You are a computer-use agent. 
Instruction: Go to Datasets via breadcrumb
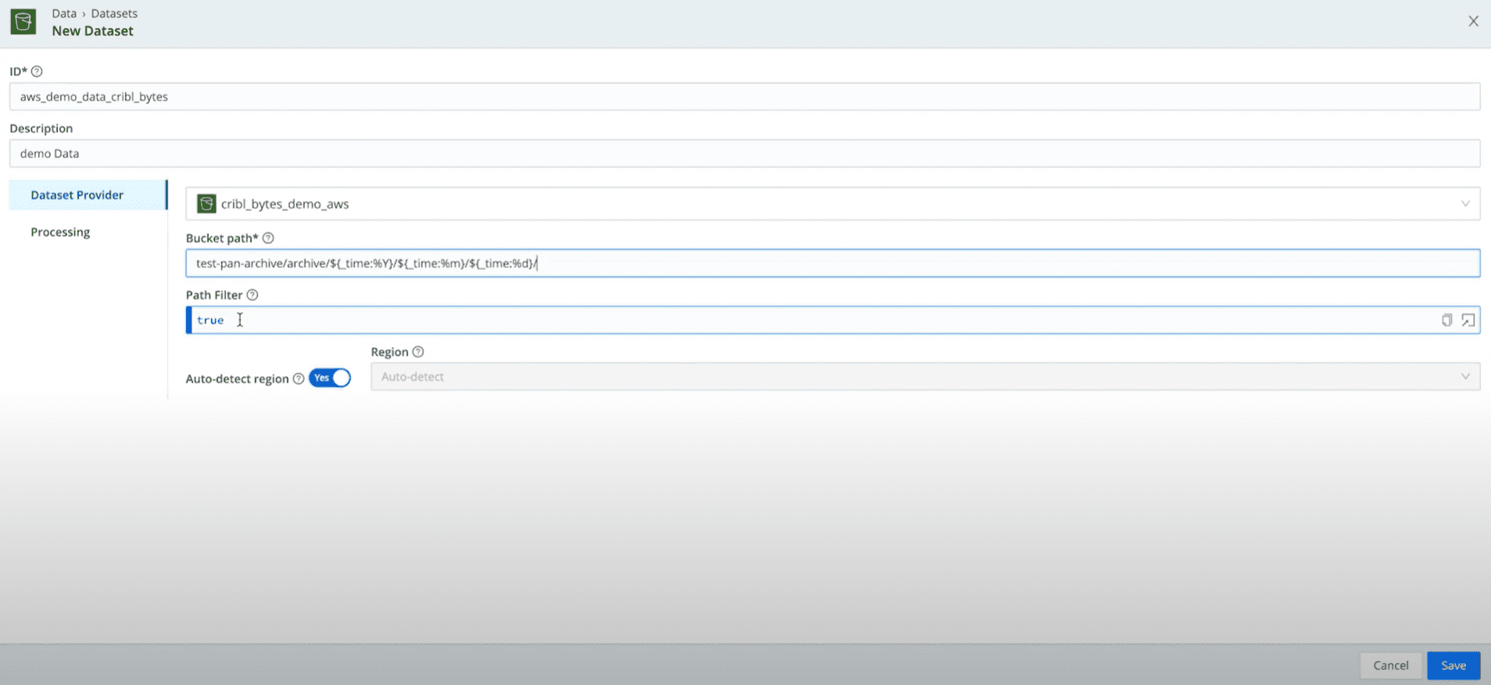pyautogui.click(x=114, y=13)
